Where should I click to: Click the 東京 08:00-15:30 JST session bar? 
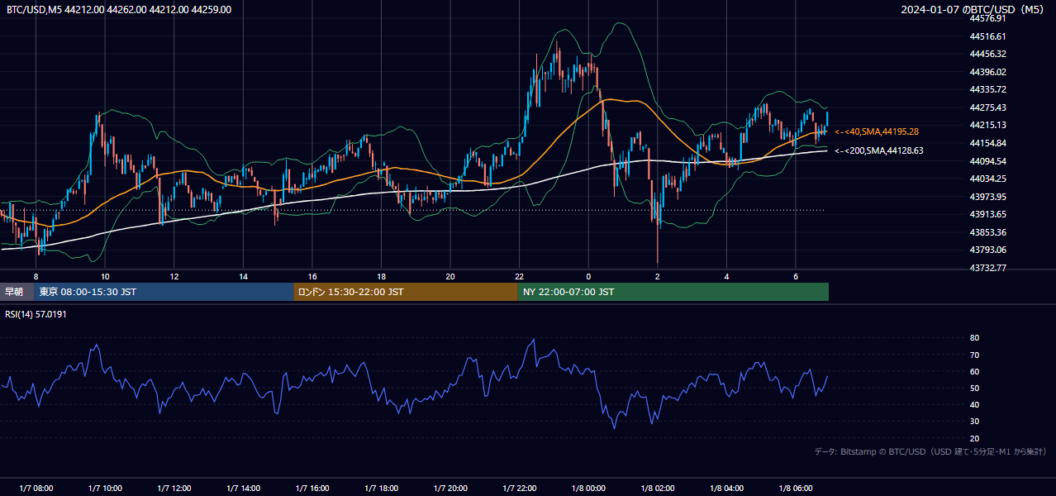(x=164, y=292)
